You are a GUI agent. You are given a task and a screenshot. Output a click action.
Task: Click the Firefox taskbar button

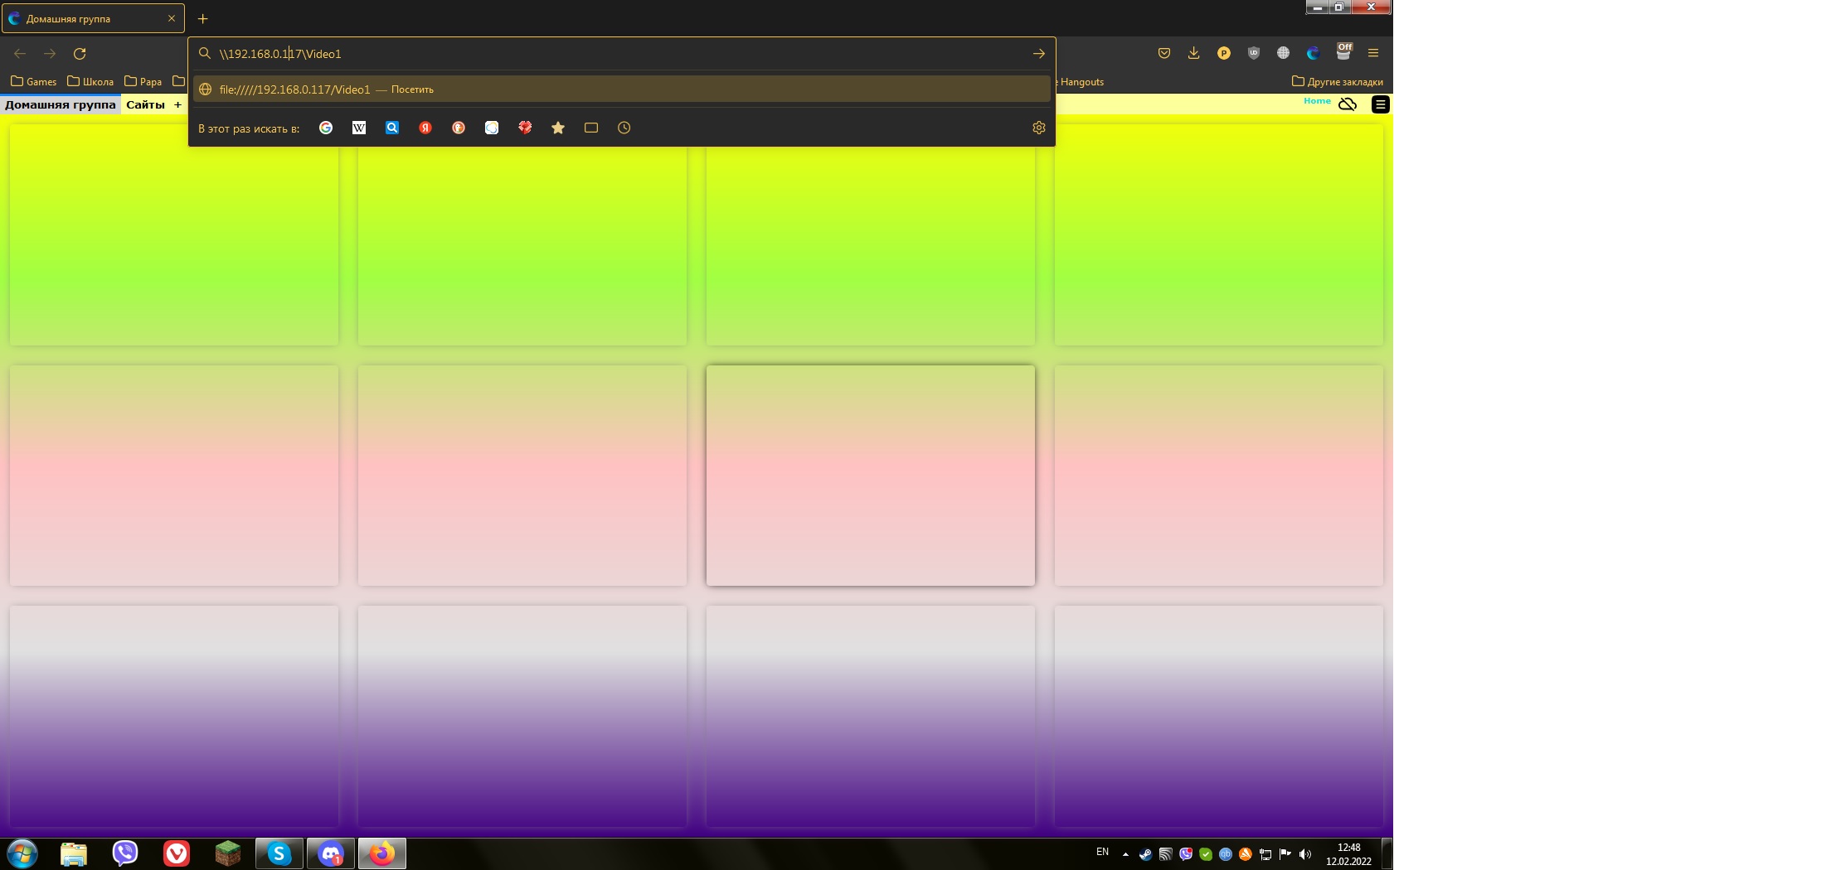tap(382, 853)
